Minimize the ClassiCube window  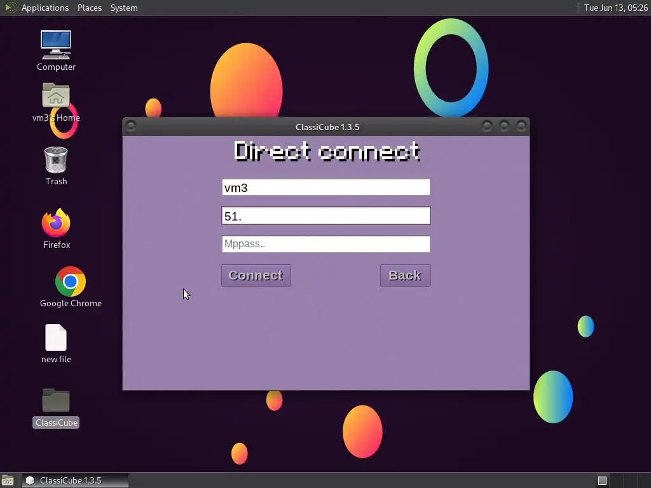[x=487, y=126]
